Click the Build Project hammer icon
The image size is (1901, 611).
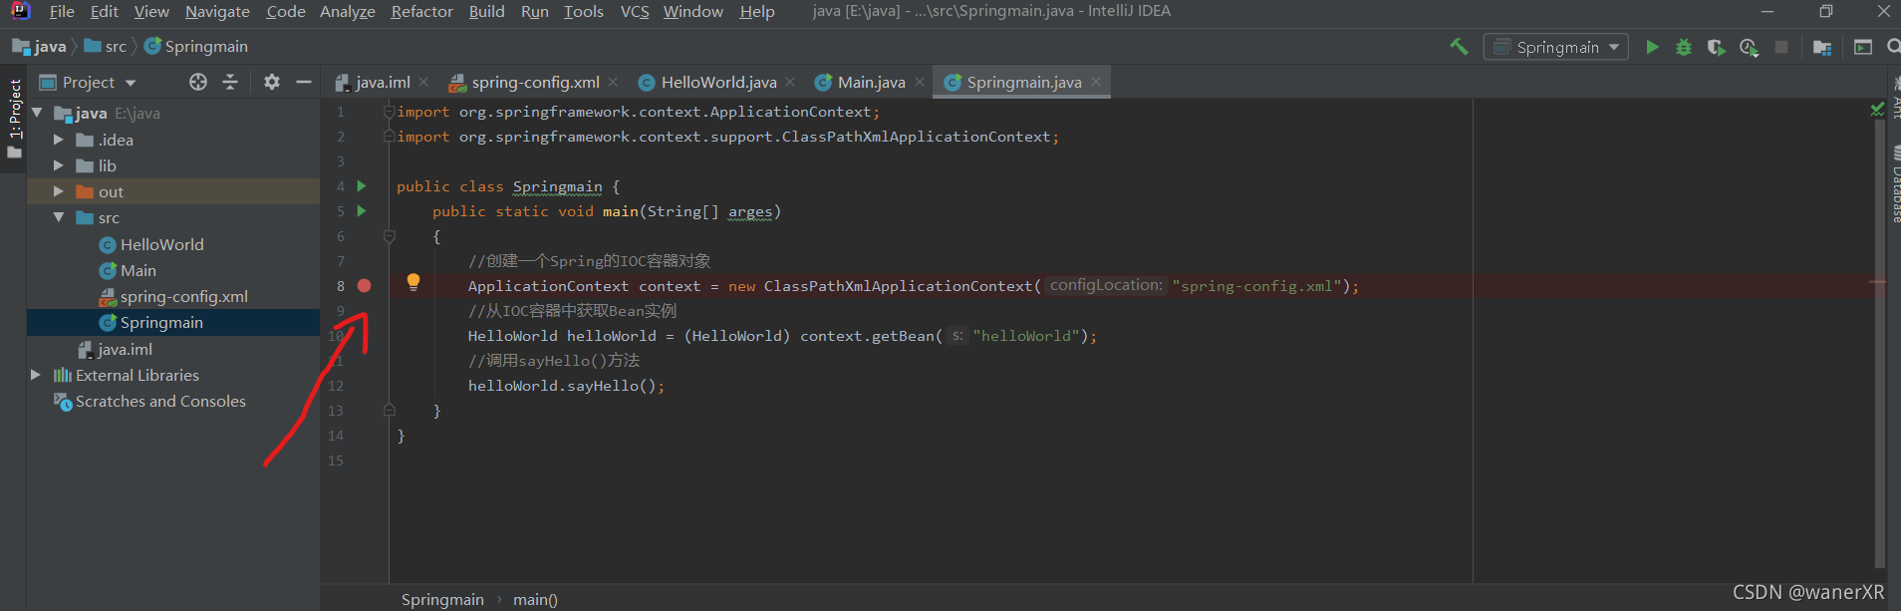click(x=1459, y=47)
